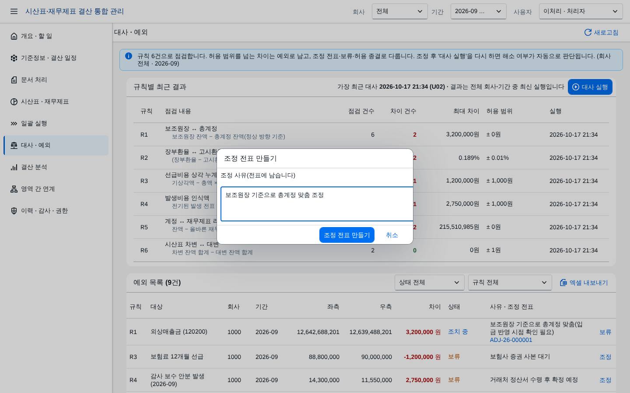
Task: Open the 영역 간 연계 menu item
Action: (x=56, y=189)
